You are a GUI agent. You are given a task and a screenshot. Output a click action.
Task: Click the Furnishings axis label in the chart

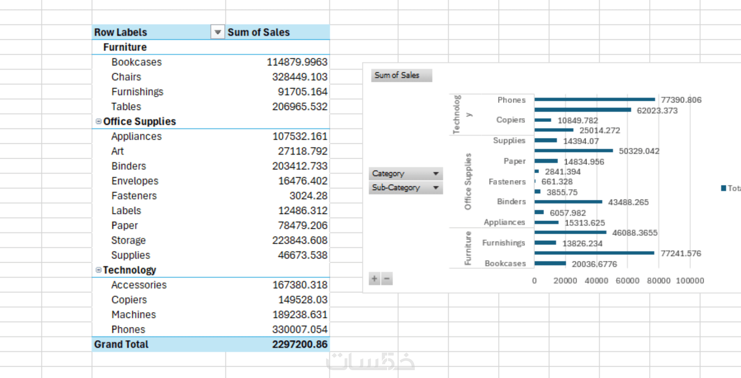coord(503,243)
